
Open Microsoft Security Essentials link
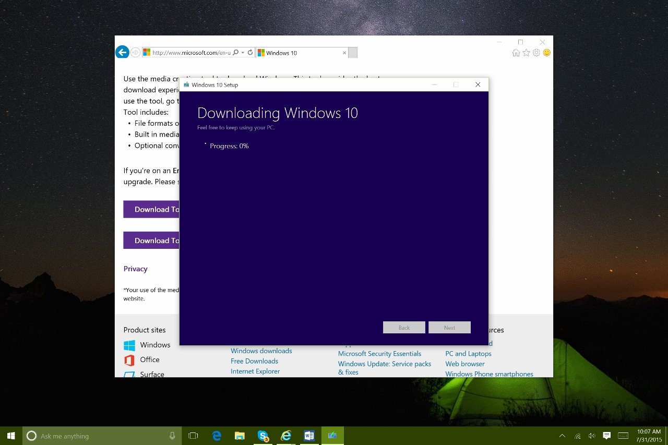pos(379,354)
